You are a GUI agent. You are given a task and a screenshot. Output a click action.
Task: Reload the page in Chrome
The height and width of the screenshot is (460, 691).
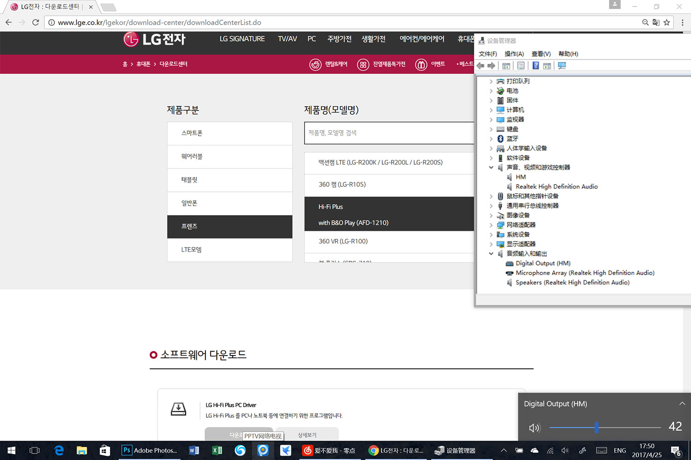(x=35, y=22)
